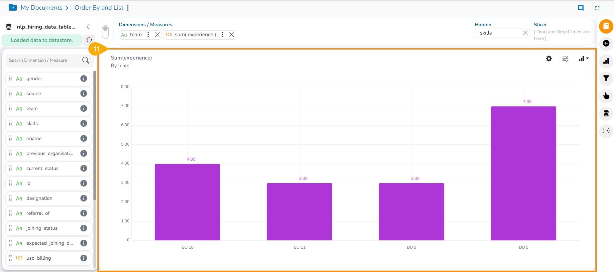Go to My Documents breadcrumb
This screenshot has height=272, width=614.
(x=41, y=8)
